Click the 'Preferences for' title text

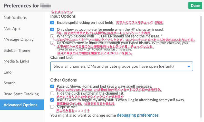point(21,6)
